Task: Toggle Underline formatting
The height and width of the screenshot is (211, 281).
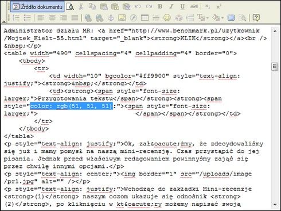Action: (x=182, y=7)
